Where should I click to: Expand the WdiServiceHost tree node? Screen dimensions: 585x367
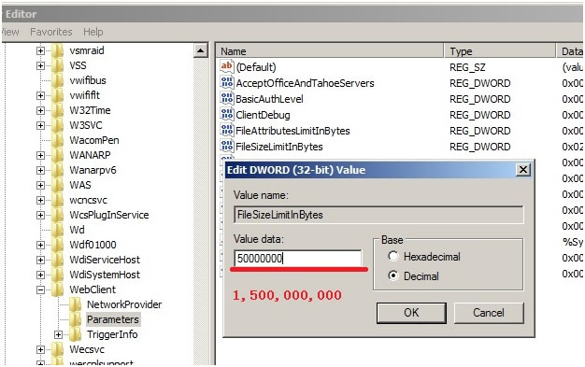40,260
